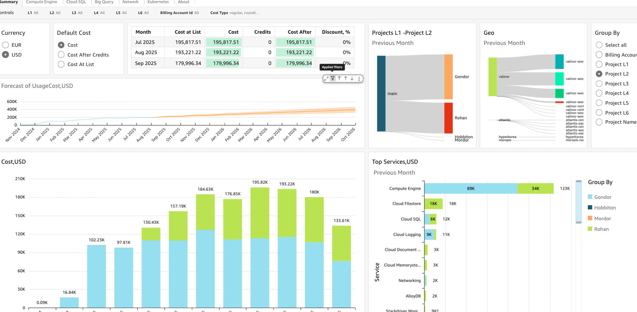
Task: Select Project L1 in Group By
Action: coord(599,64)
